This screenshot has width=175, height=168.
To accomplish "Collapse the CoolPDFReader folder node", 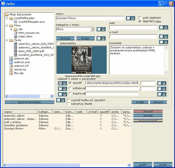I will click(x=7, y=18).
